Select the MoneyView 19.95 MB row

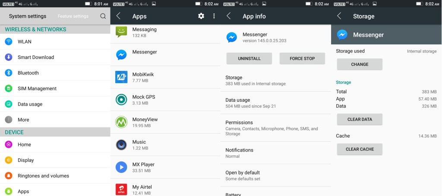(165, 122)
